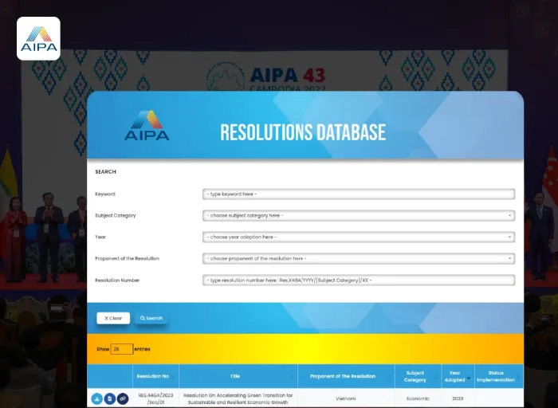
Task: Click the Clear button
Action: tap(113, 319)
